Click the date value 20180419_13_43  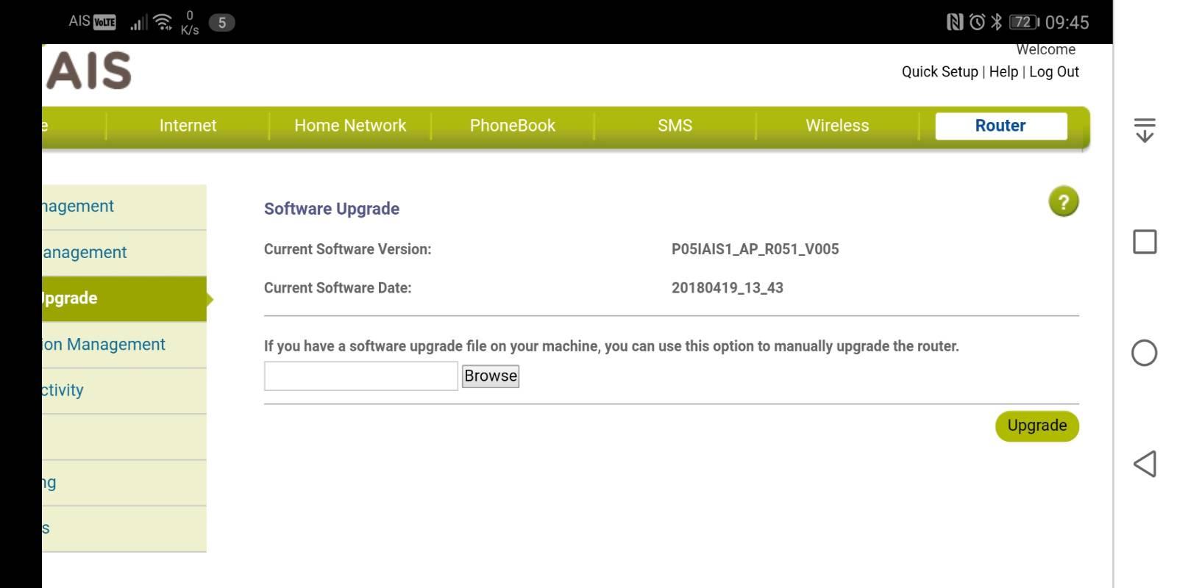point(728,288)
